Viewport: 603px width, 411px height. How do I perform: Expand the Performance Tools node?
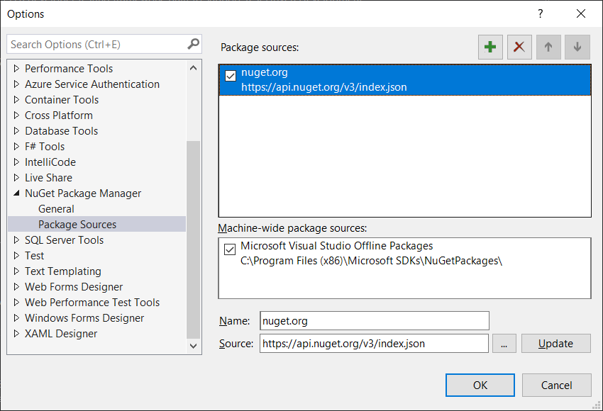click(16, 68)
